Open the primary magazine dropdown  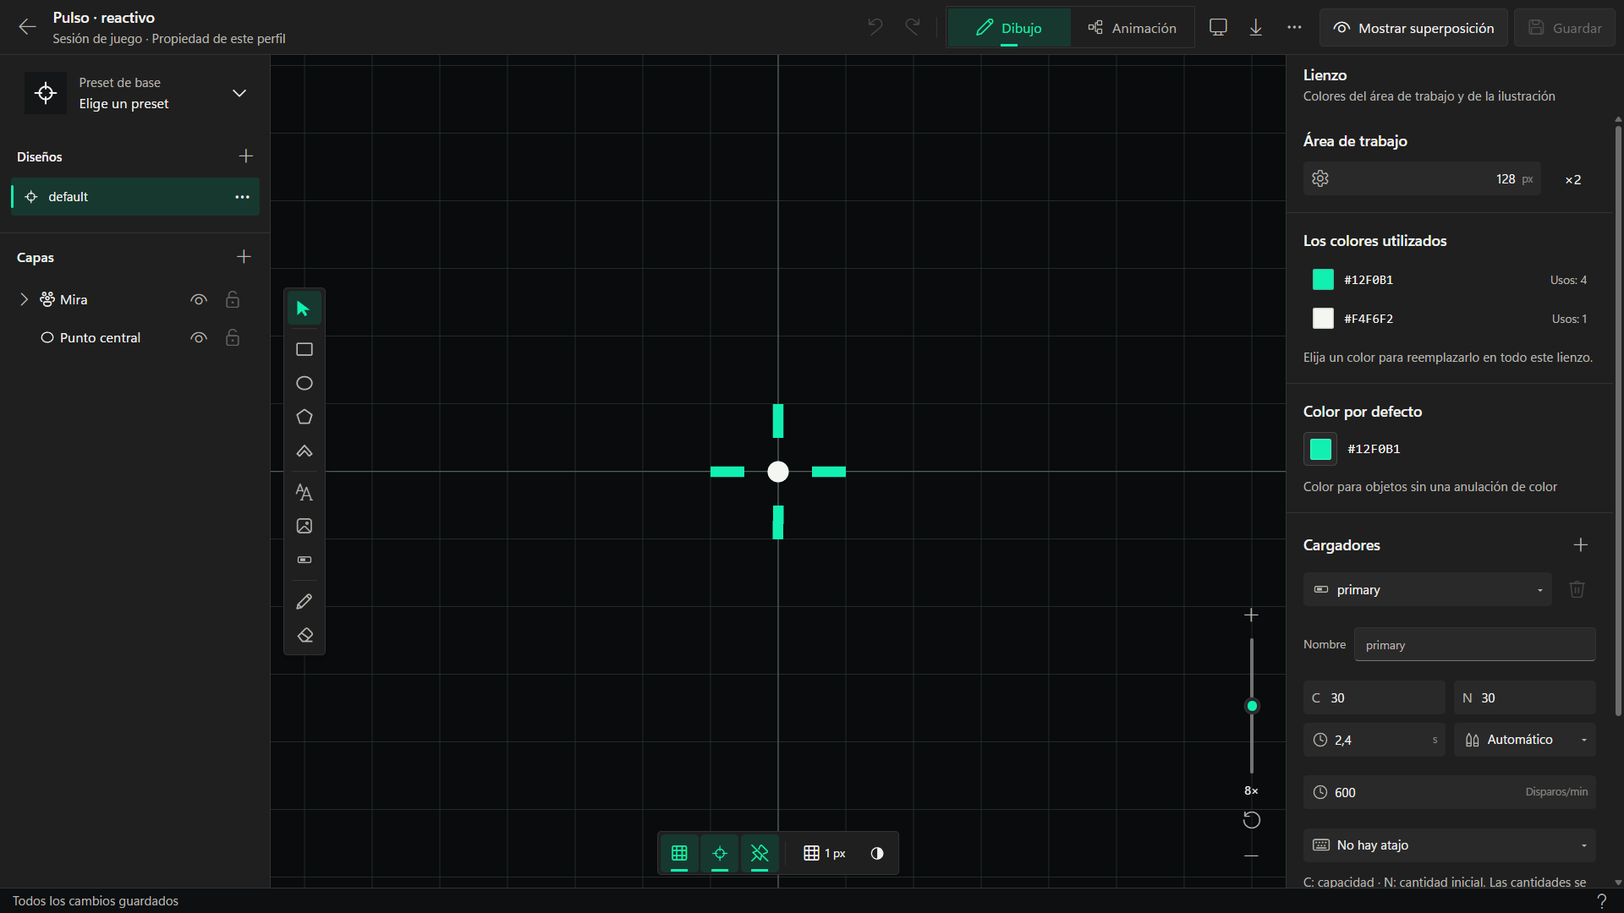pos(1428,589)
